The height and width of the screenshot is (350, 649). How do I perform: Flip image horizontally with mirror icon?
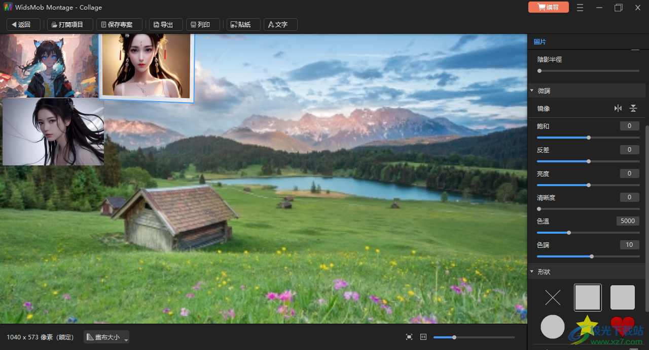[x=618, y=108]
